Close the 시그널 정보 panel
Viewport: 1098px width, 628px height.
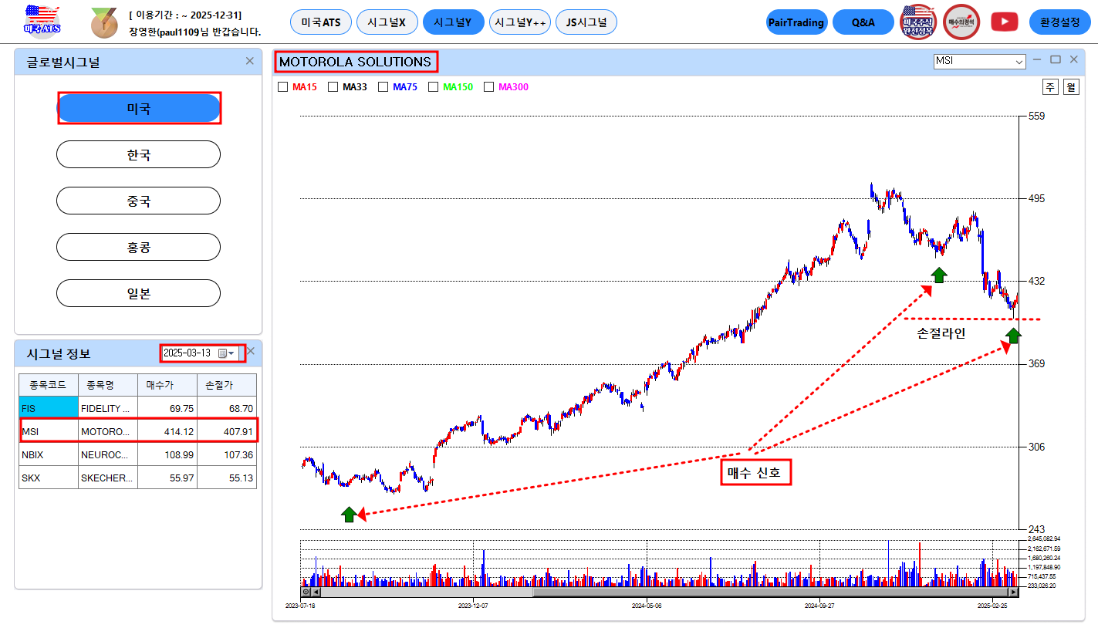(x=250, y=351)
